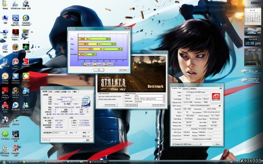Open the calendar gadget in sidebar
This screenshot has height=164, width=263.
252,16
